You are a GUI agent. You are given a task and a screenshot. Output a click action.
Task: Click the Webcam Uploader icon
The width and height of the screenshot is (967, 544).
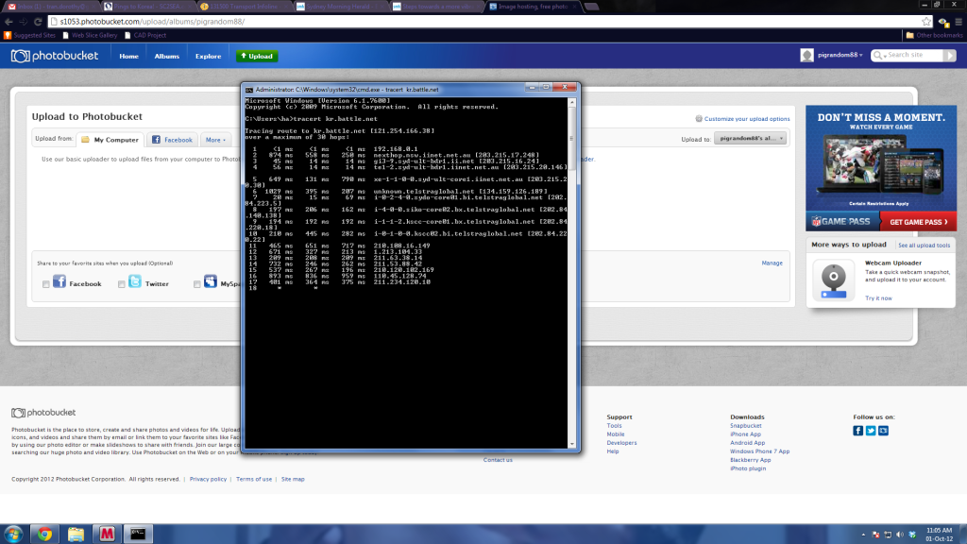coord(835,279)
